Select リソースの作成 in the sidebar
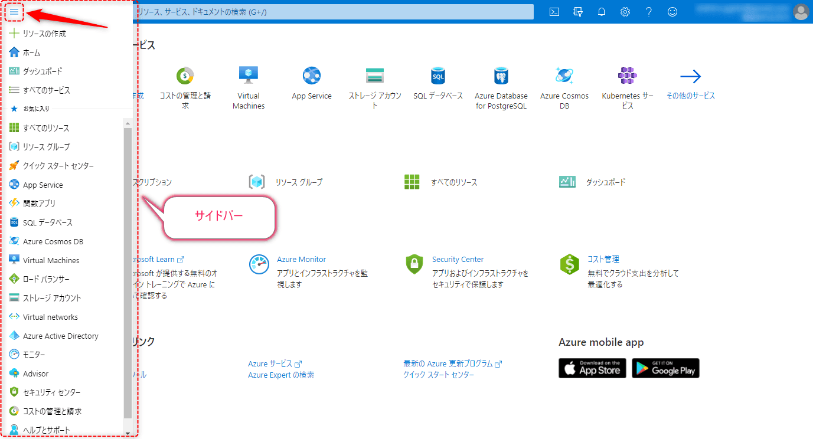The width and height of the screenshot is (813, 439). [x=44, y=34]
